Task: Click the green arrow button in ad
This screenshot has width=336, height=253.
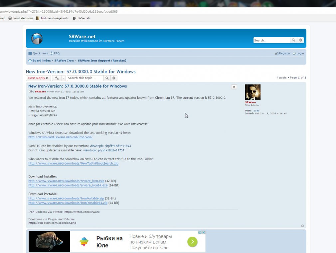Action: (192, 242)
